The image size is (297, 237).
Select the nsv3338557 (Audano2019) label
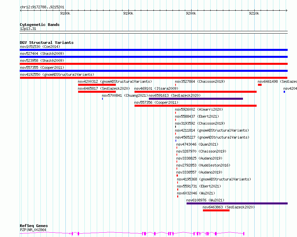[199, 172]
